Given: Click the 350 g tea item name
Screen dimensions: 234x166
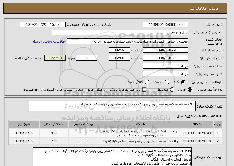Looking at the screenshot, I should [140, 133].
